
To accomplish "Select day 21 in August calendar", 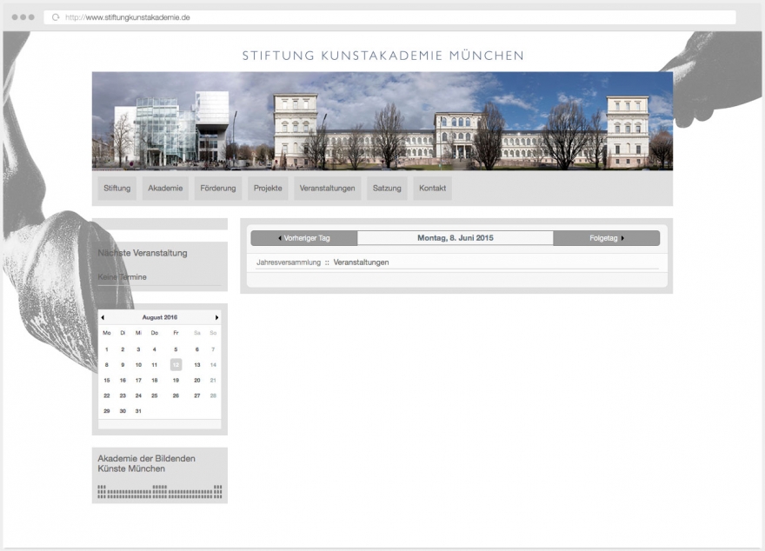I will tap(213, 381).
